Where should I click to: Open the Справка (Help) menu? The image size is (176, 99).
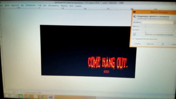[78, 6]
